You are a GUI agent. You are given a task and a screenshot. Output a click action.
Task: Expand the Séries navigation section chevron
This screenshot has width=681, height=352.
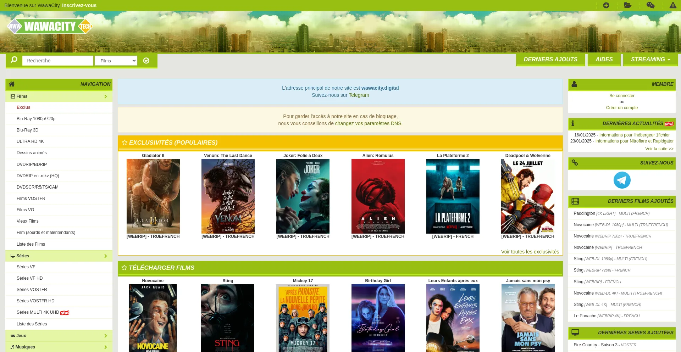[106, 256]
